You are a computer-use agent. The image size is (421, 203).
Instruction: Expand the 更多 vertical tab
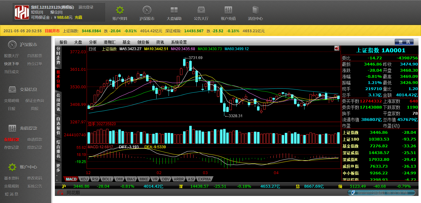[x=58, y=172]
